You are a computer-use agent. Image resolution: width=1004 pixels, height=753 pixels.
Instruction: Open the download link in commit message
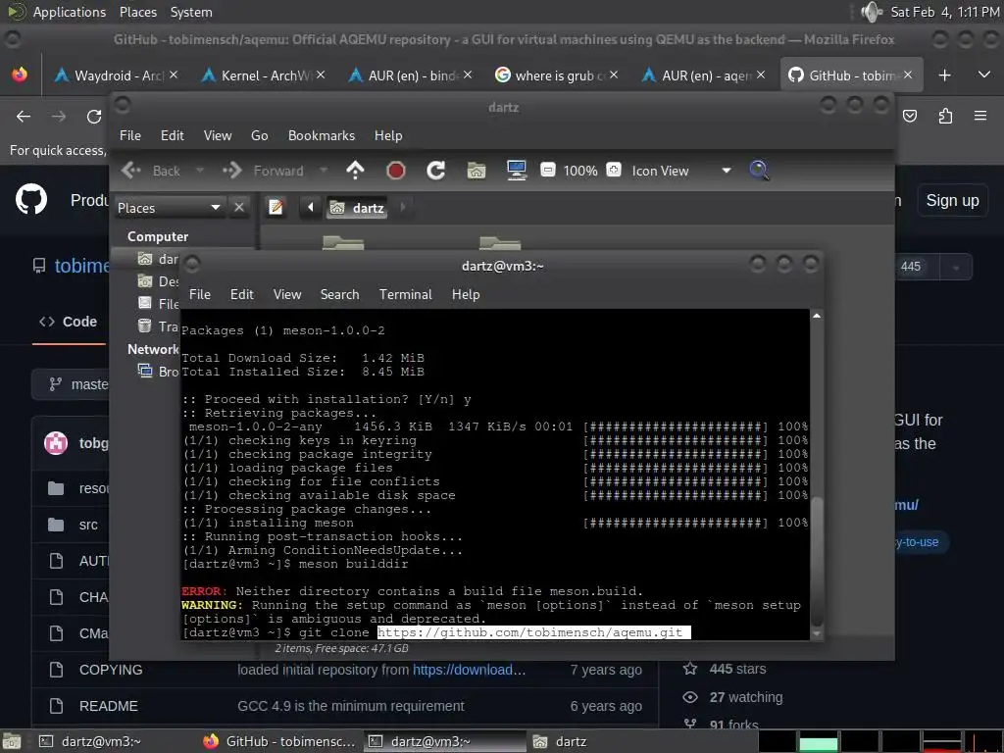pyautogui.click(x=469, y=670)
